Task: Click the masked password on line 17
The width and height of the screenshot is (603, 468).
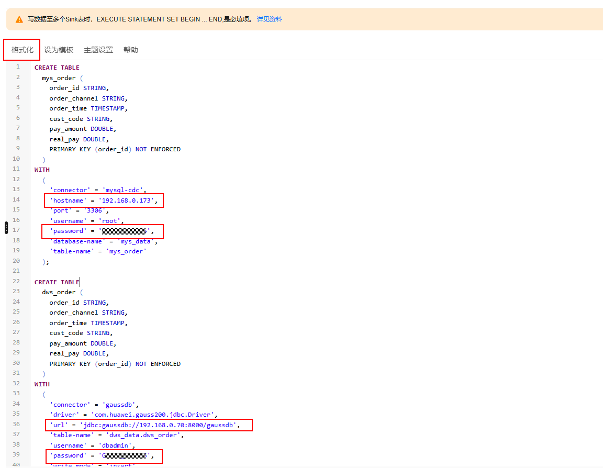Action: click(125, 231)
